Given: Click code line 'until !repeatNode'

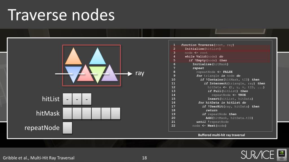Looking at the screenshot, I should click(212, 122).
